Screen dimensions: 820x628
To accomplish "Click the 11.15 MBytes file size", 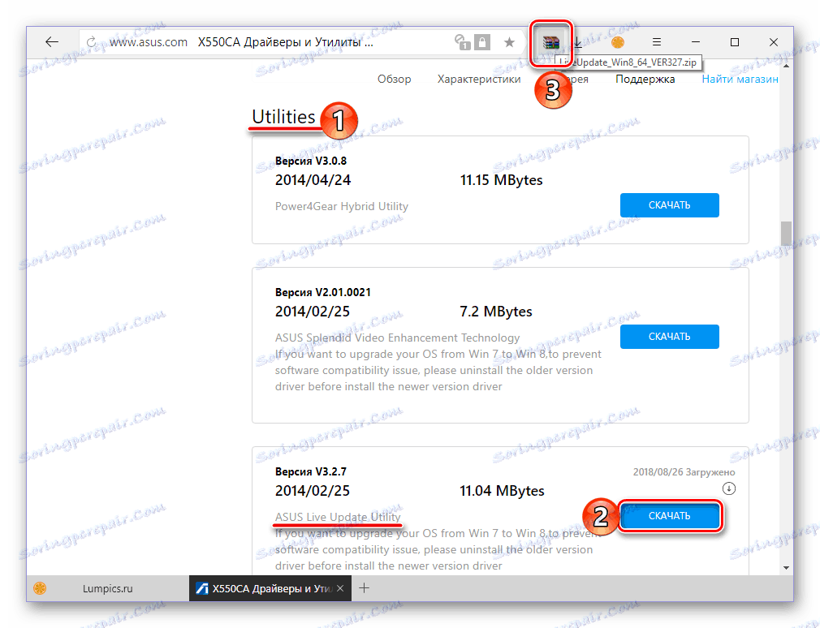I will tap(501, 180).
